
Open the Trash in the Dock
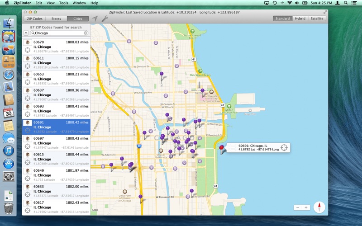tap(9, 208)
